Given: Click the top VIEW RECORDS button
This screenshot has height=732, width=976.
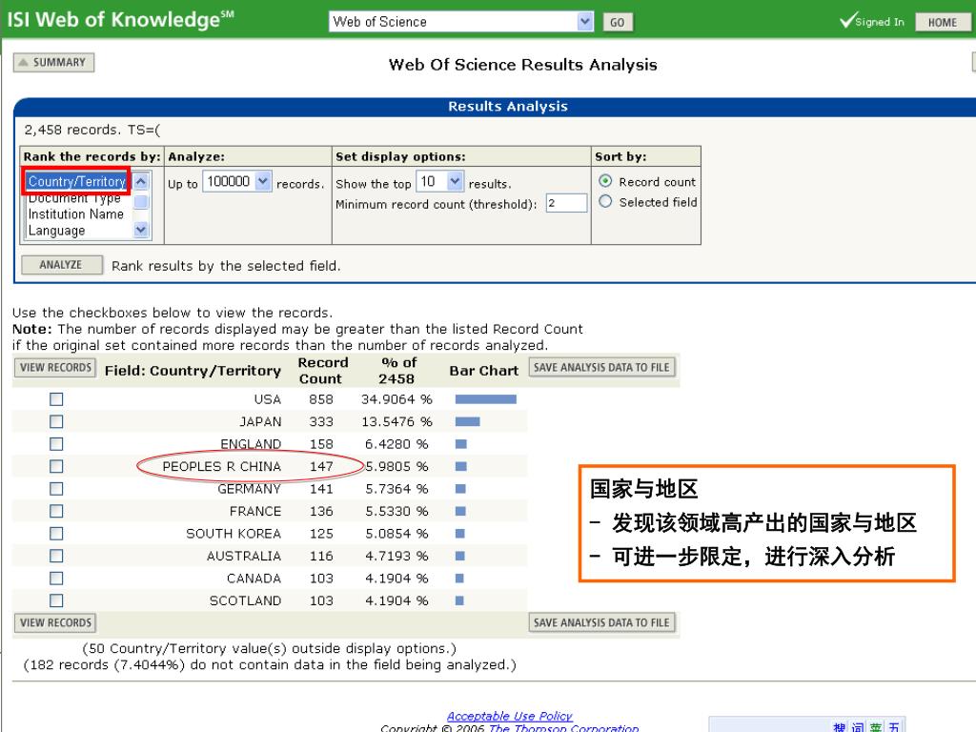Looking at the screenshot, I should click(x=55, y=367).
